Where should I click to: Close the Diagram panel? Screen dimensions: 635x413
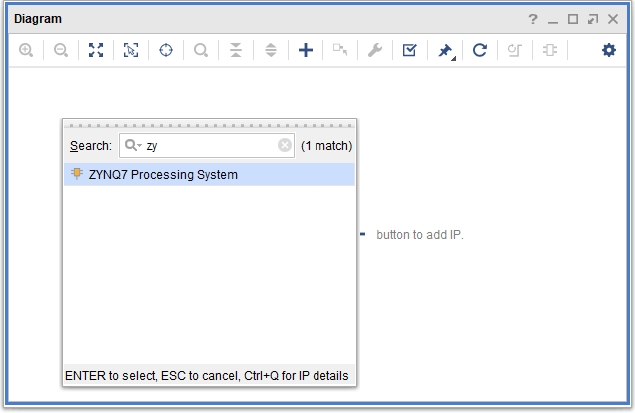coord(613,19)
